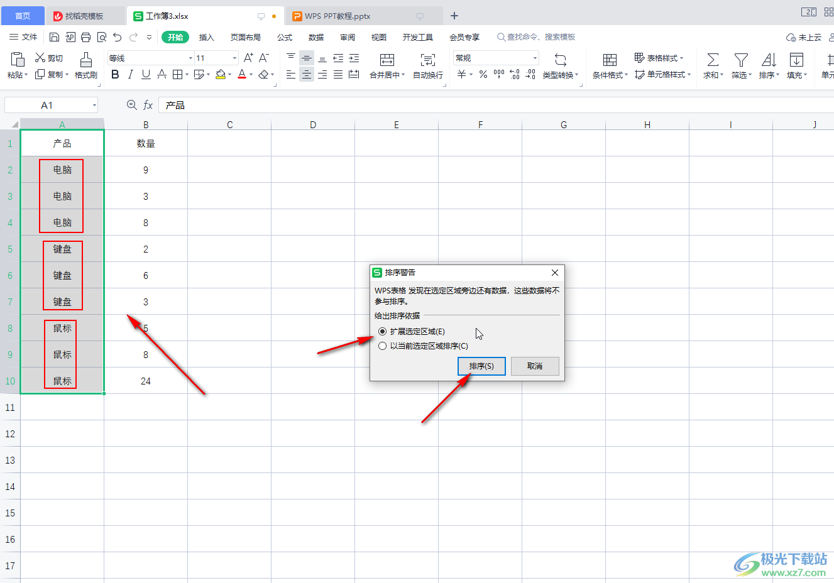834x583 pixels.
Task: Expand the Name Box dropdown arrow
Action: coord(94,105)
